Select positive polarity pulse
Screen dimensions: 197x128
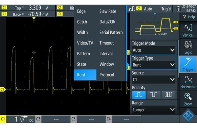coord(139,95)
